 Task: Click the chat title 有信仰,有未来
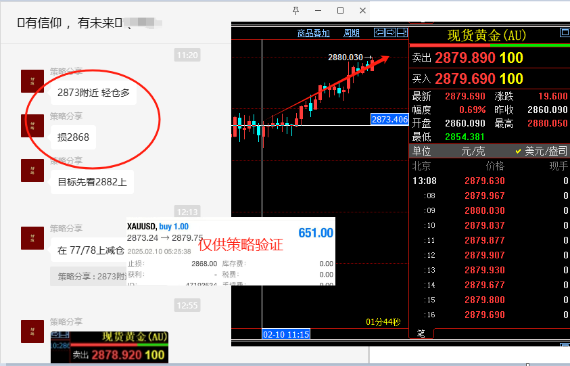(70, 23)
